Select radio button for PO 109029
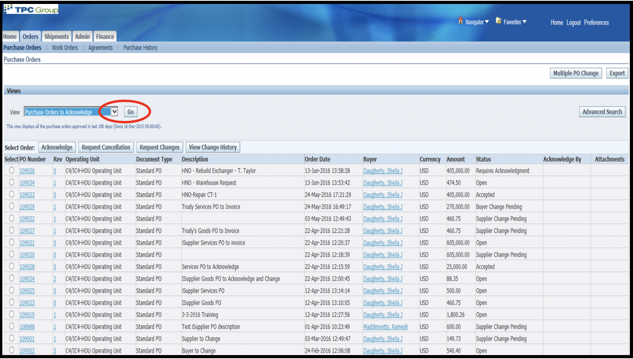 click(11, 206)
